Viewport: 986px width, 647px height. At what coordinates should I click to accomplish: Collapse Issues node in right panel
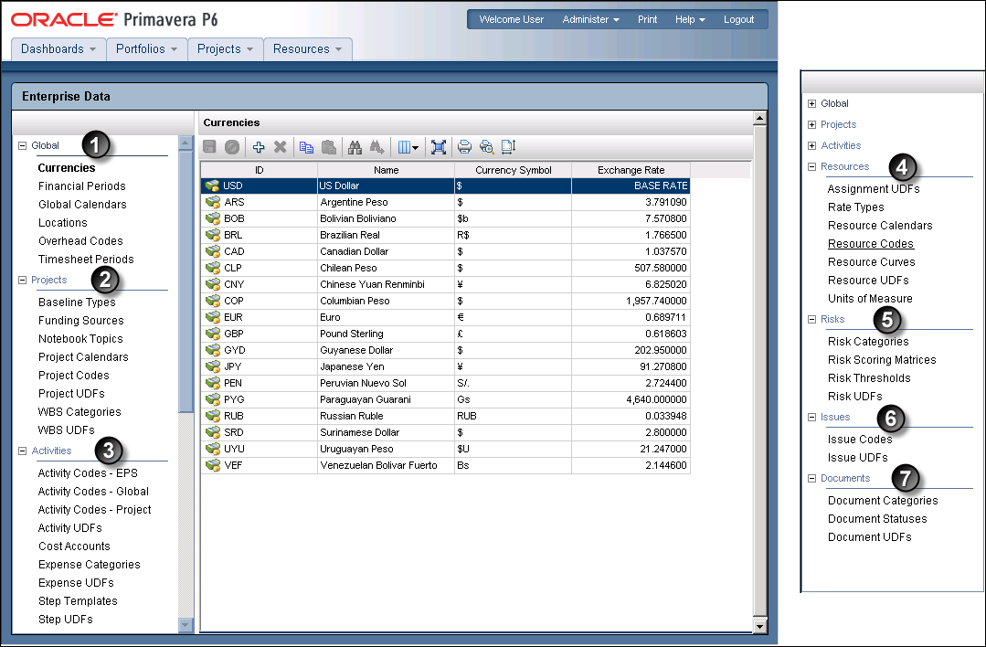click(x=811, y=417)
